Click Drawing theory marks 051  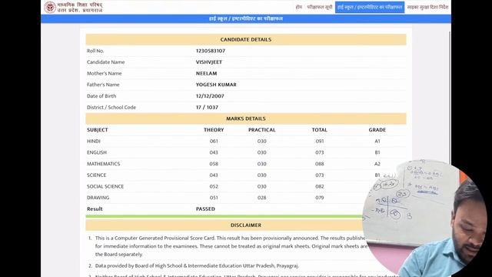pos(214,198)
